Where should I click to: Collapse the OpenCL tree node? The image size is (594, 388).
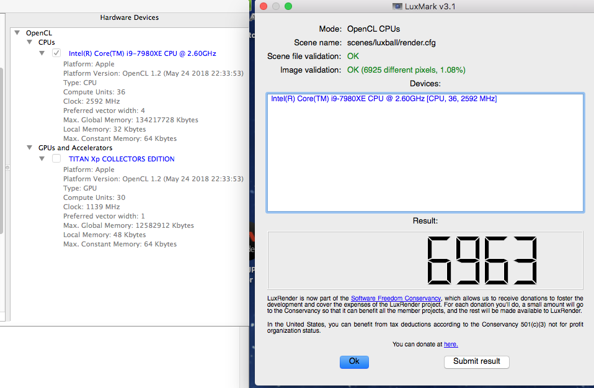point(17,33)
